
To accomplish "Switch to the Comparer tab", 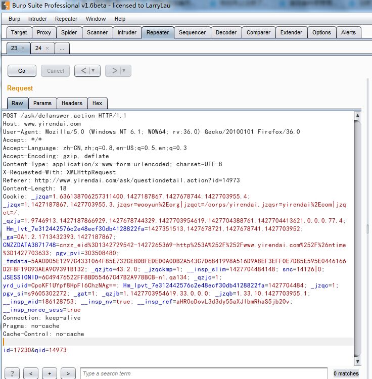I will 258,32.
